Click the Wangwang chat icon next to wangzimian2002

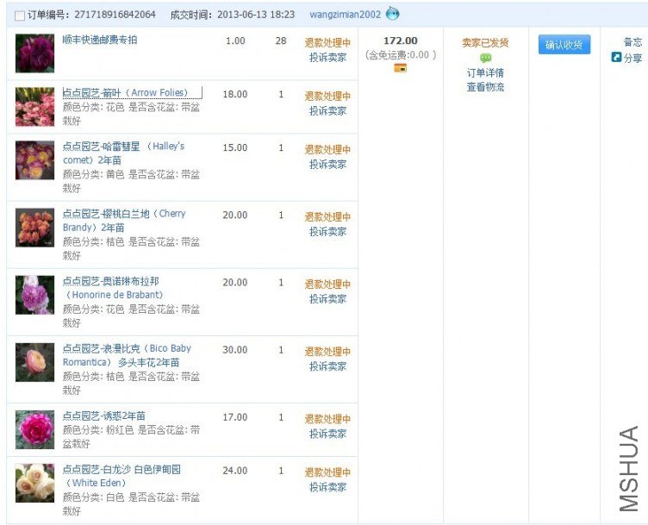click(x=392, y=14)
